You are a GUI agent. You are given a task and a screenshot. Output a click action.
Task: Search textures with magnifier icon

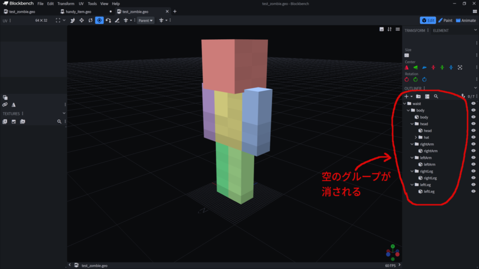pyautogui.click(x=59, y=122)
